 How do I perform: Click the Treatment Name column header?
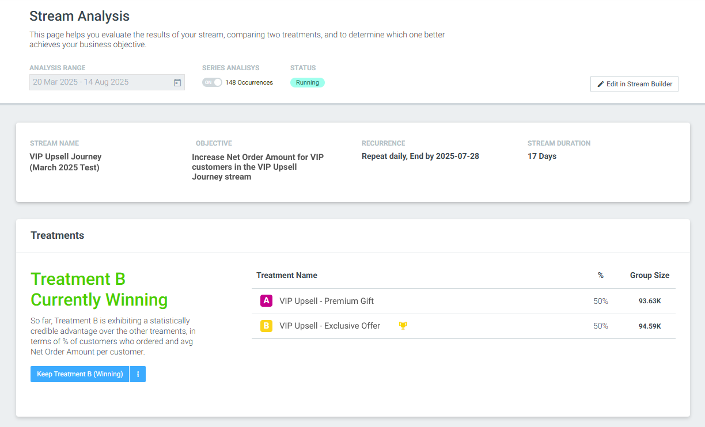[287, 275]
